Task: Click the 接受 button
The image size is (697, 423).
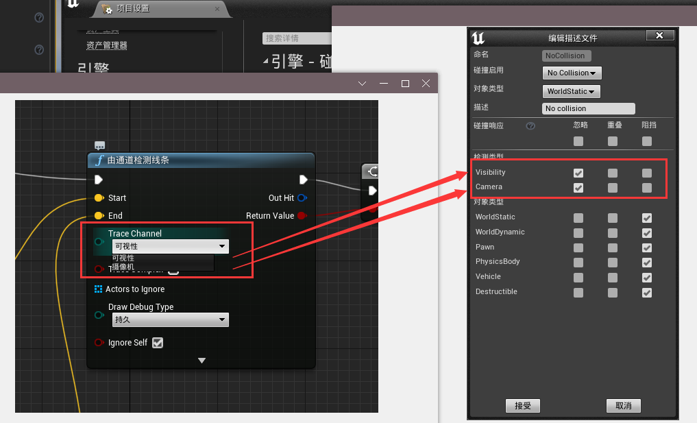Action: [523, 406]
